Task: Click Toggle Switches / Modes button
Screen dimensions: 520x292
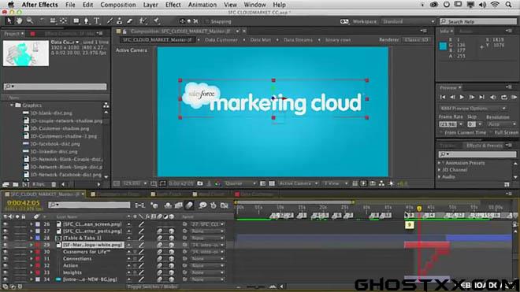Action: (x=153, y=286)
